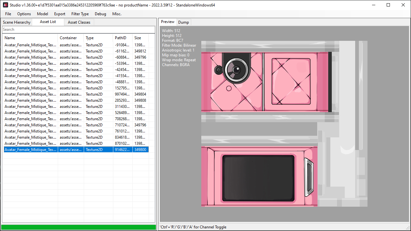Open the Export menu
Viewport: 411px width, 231px height.
click(x=60, y=14)
